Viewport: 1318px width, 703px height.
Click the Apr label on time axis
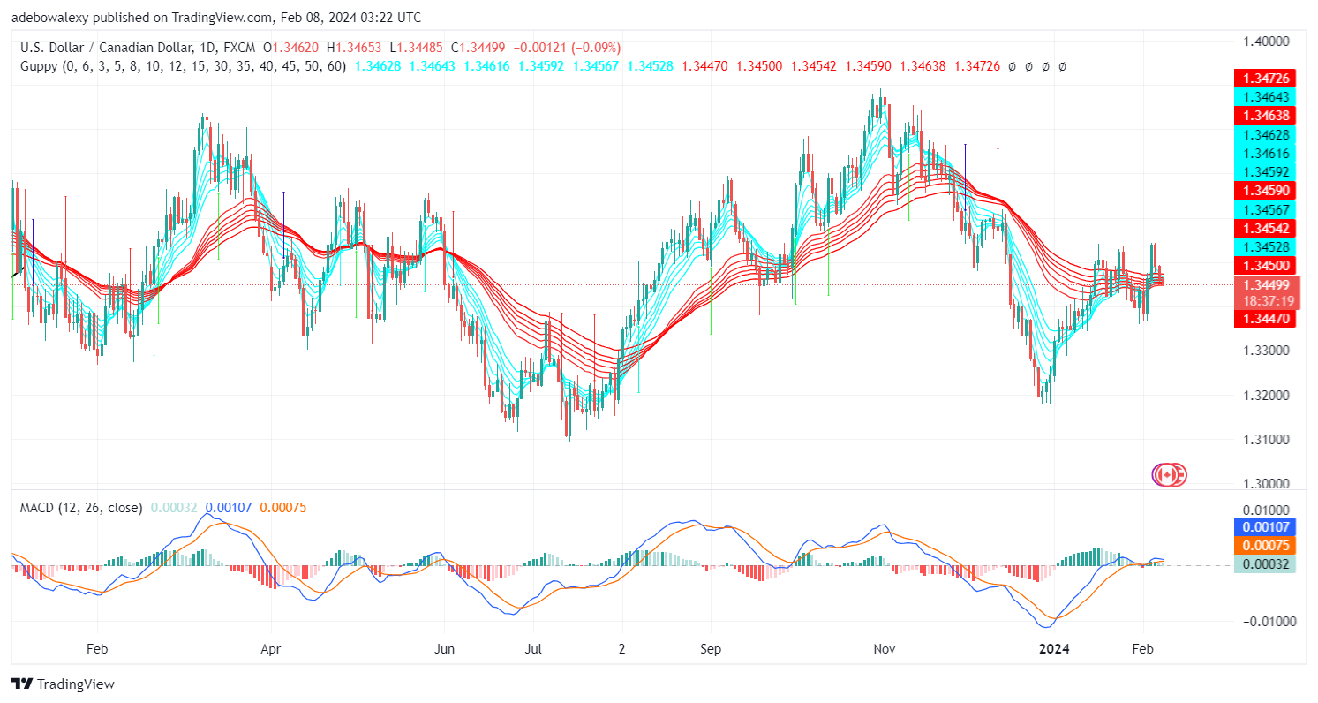pyautogui.click(x=271, y=648)
